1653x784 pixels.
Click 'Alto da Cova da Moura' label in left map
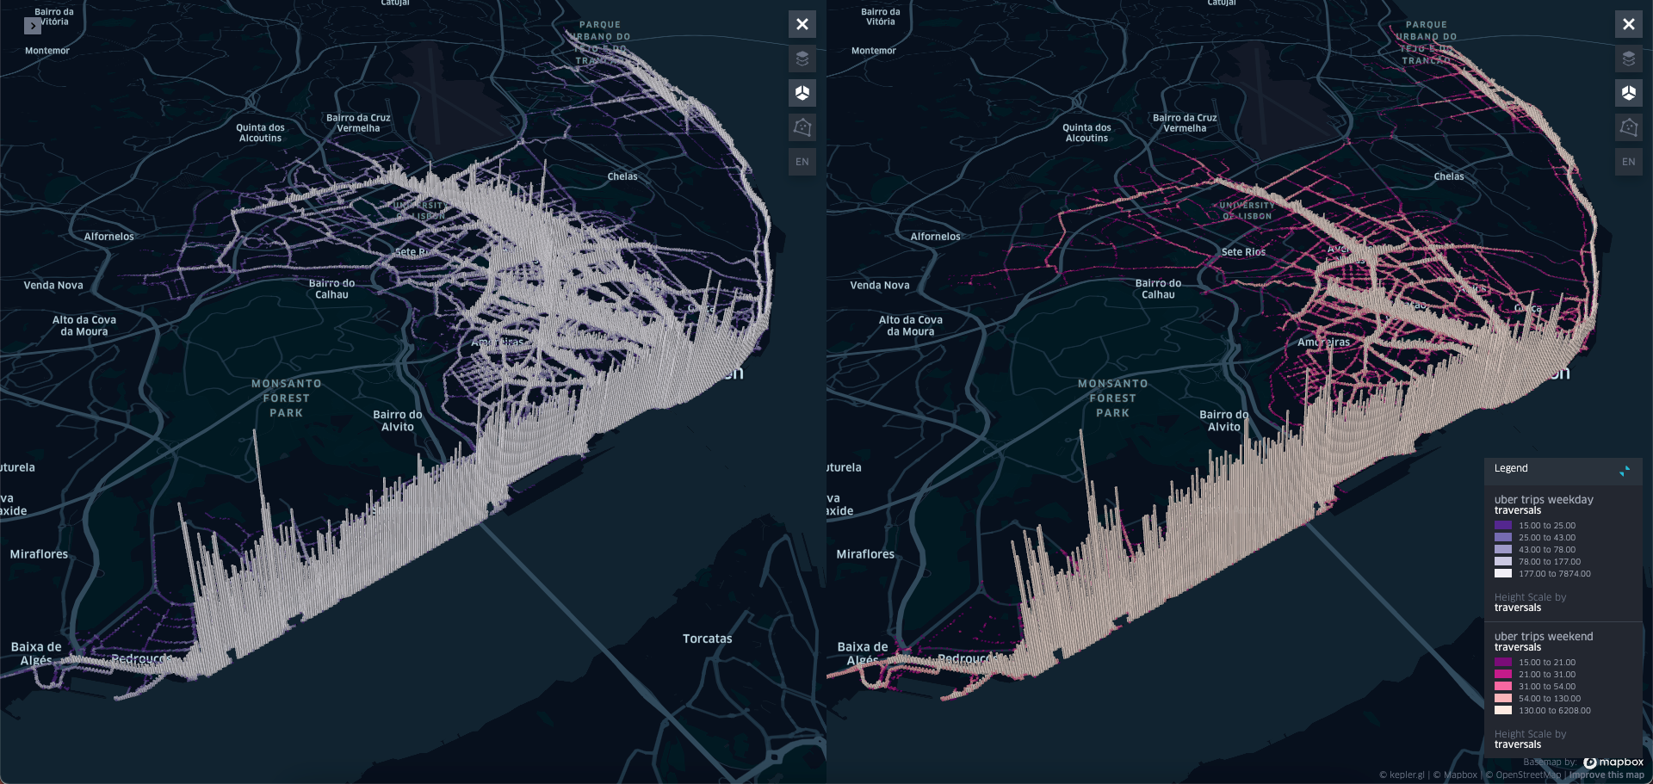(x=84, y=325)
